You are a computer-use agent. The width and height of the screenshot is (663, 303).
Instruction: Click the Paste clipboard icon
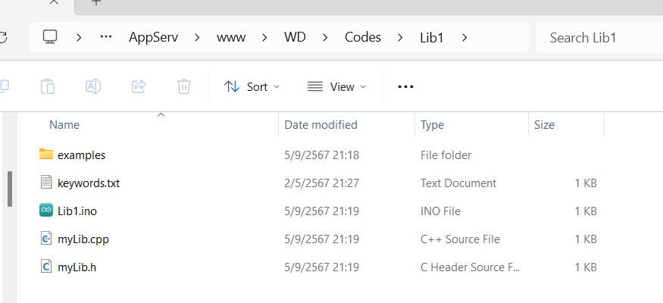coord(48,86)
